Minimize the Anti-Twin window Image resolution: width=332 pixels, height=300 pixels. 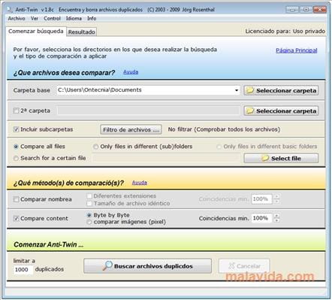[x=292, y=10]
